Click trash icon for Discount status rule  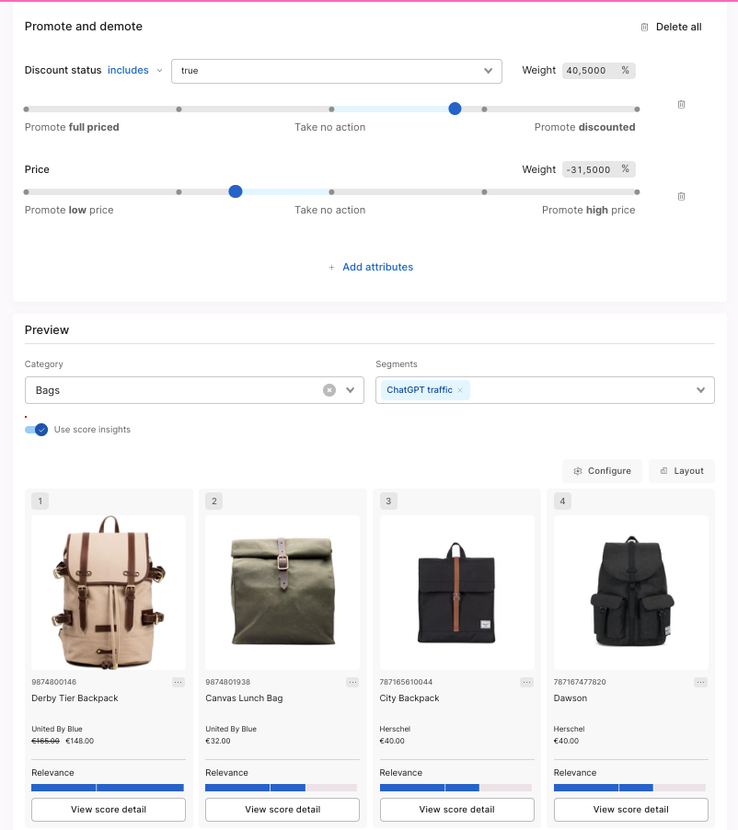[x=681, y=104]
